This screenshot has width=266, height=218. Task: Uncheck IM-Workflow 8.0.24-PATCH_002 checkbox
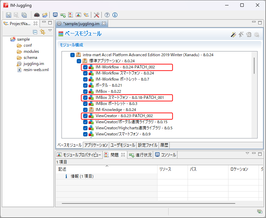pos(85,67)
